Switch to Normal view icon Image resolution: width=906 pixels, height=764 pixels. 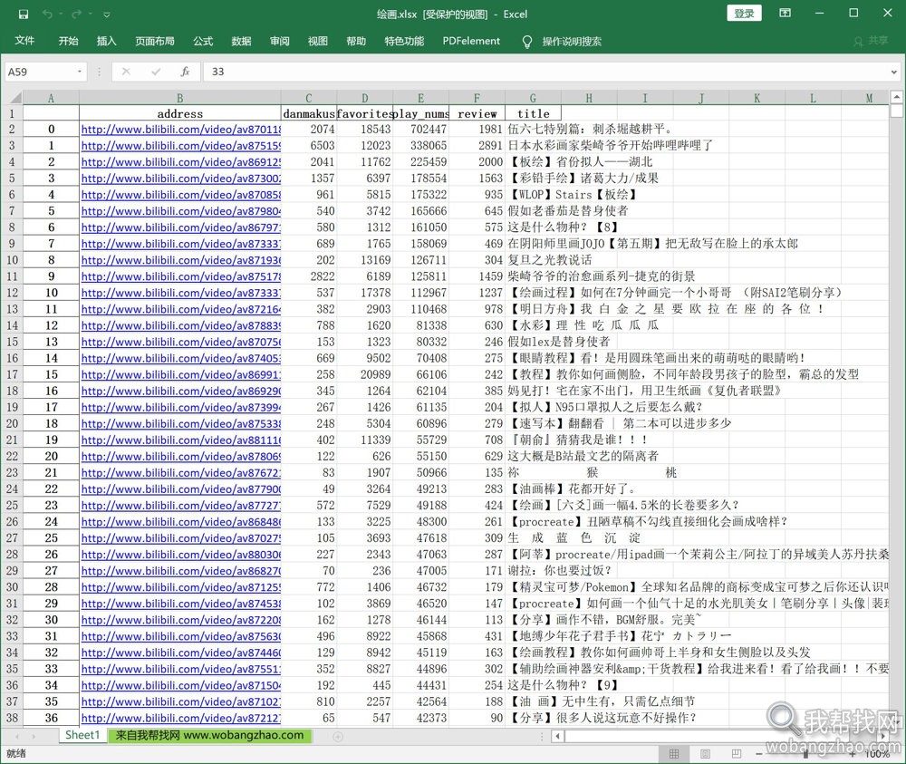[674, 754]
